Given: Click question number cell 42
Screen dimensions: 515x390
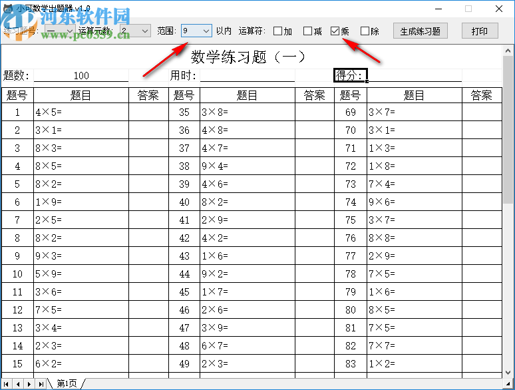Looking at the screenshot, I should pyautogui.click(x=184, y=238).
